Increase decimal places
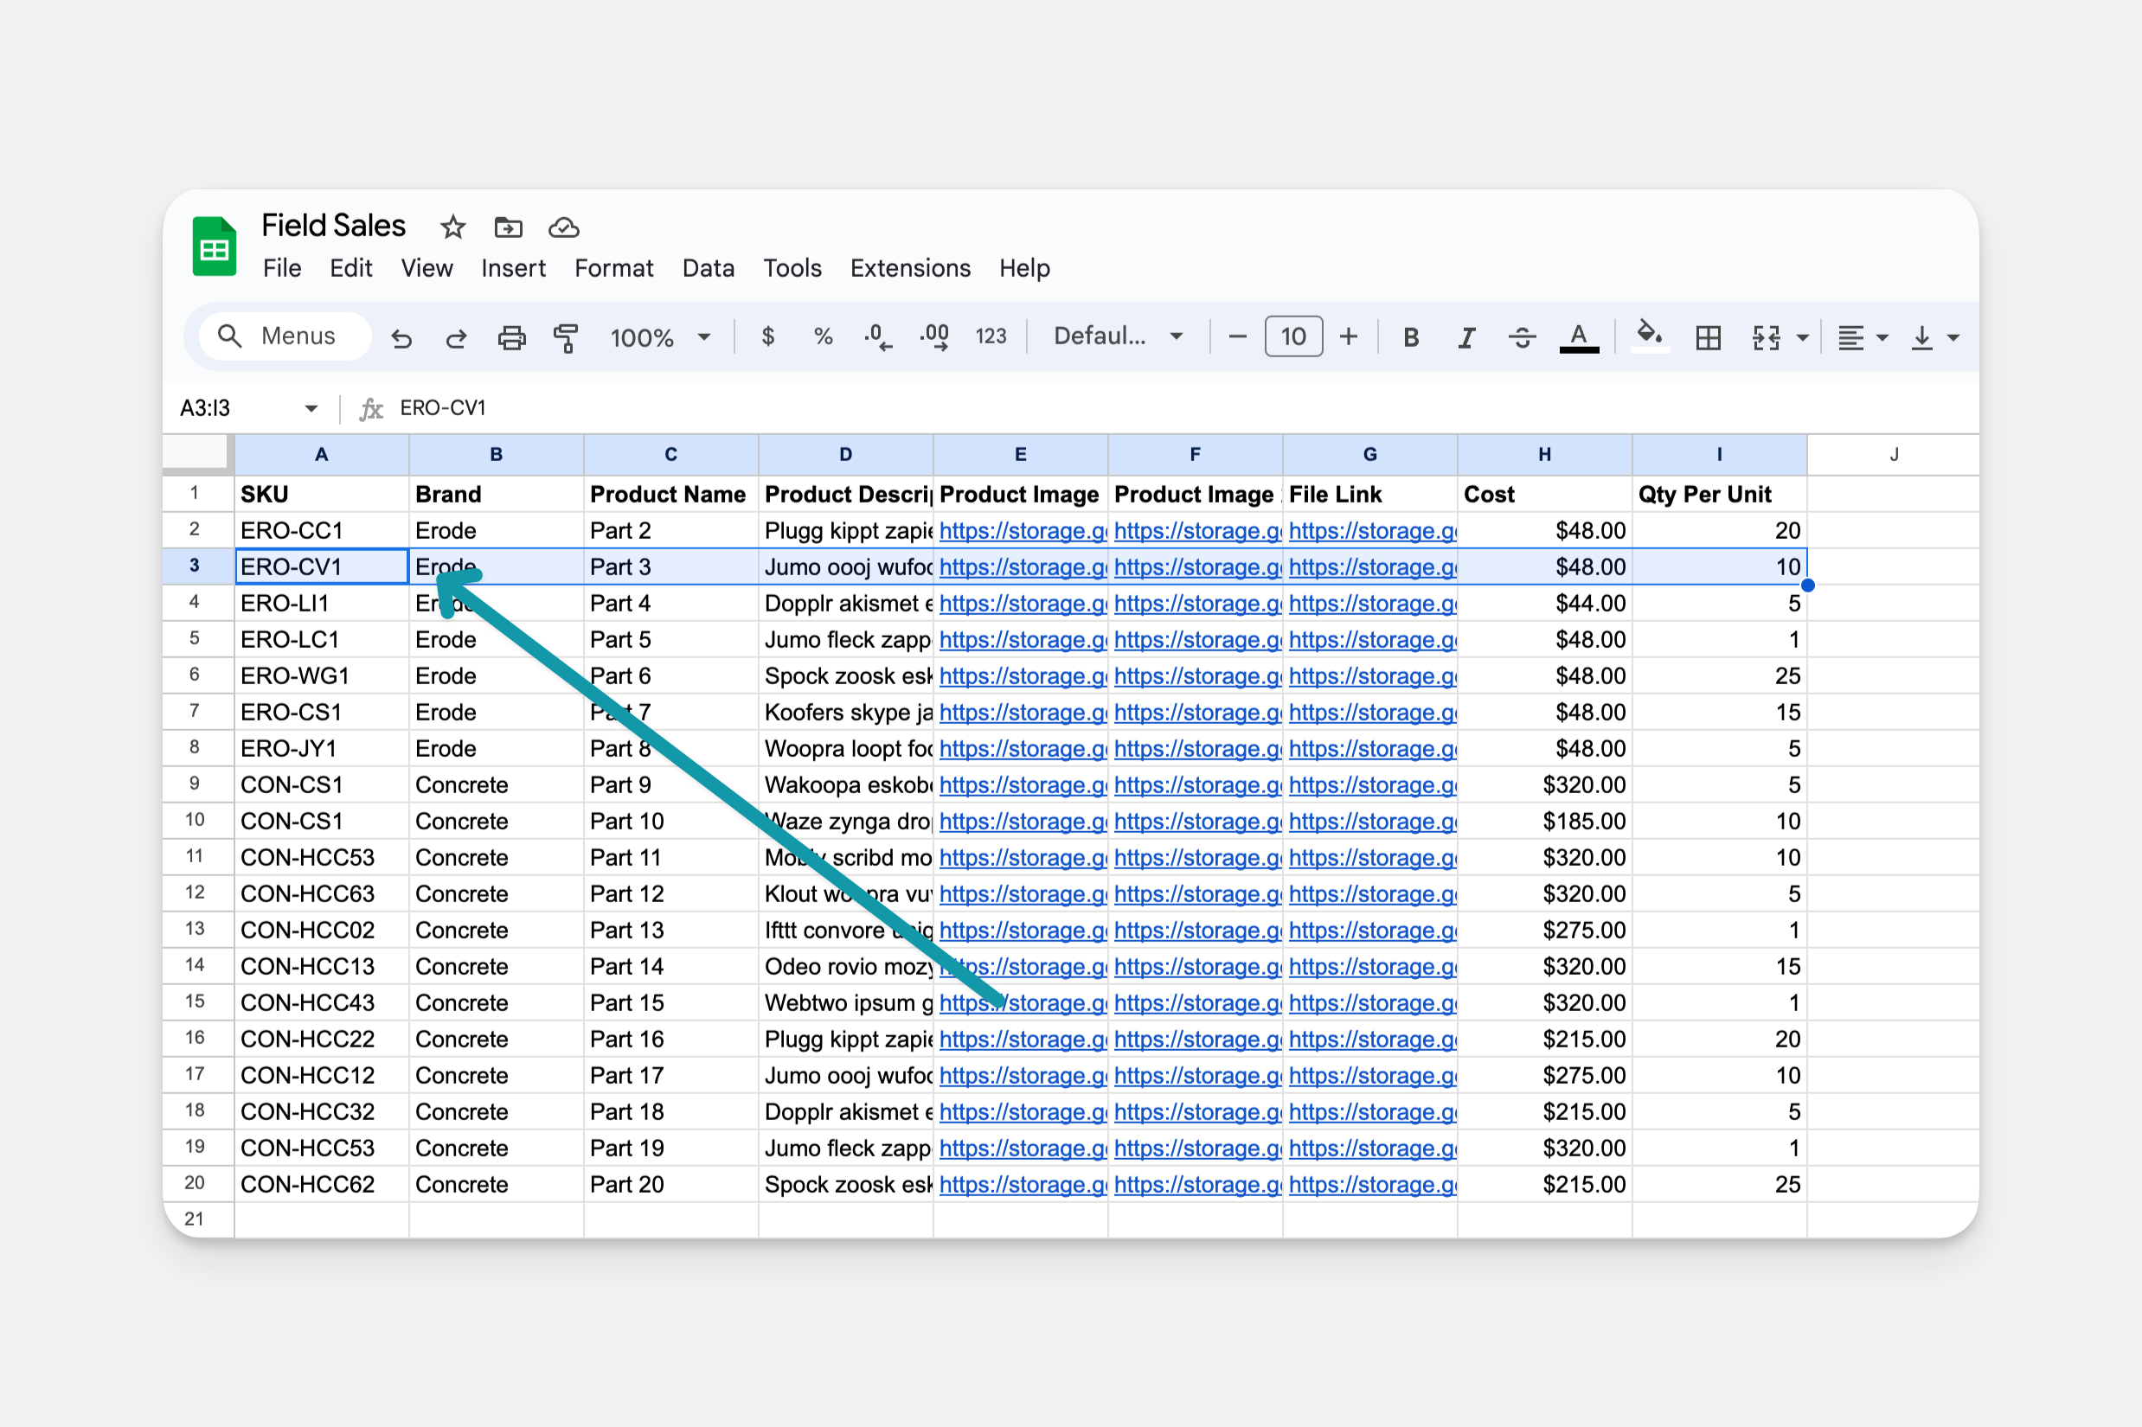2142x1427 pixels. [935, 336]
